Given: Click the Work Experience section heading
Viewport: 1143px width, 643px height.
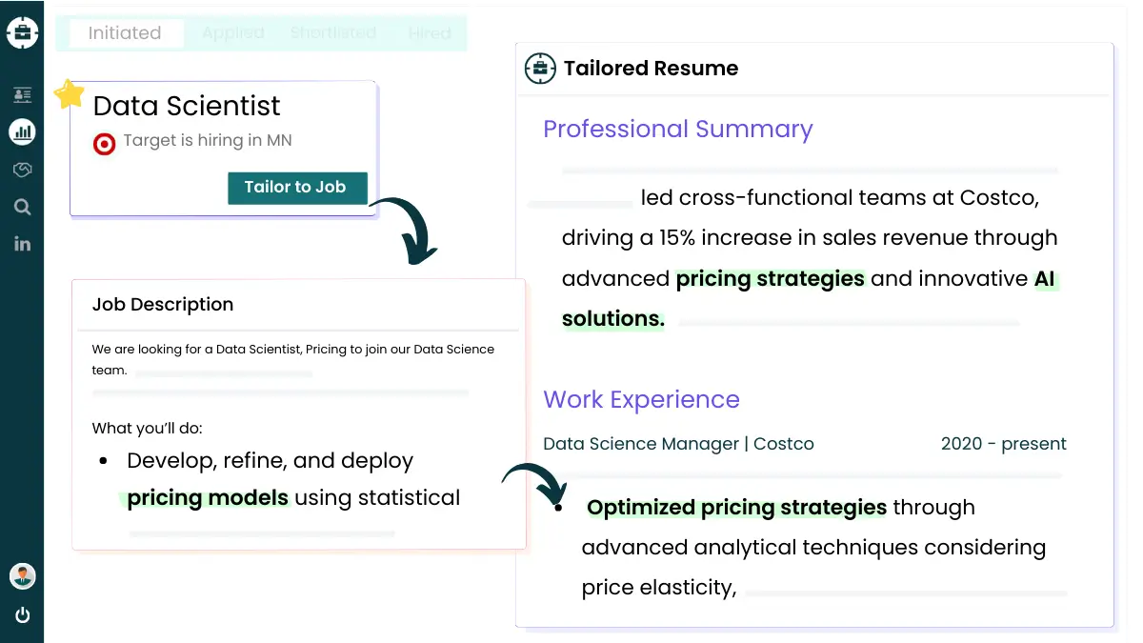Looking at the screenshot, I should click(641, 399).
